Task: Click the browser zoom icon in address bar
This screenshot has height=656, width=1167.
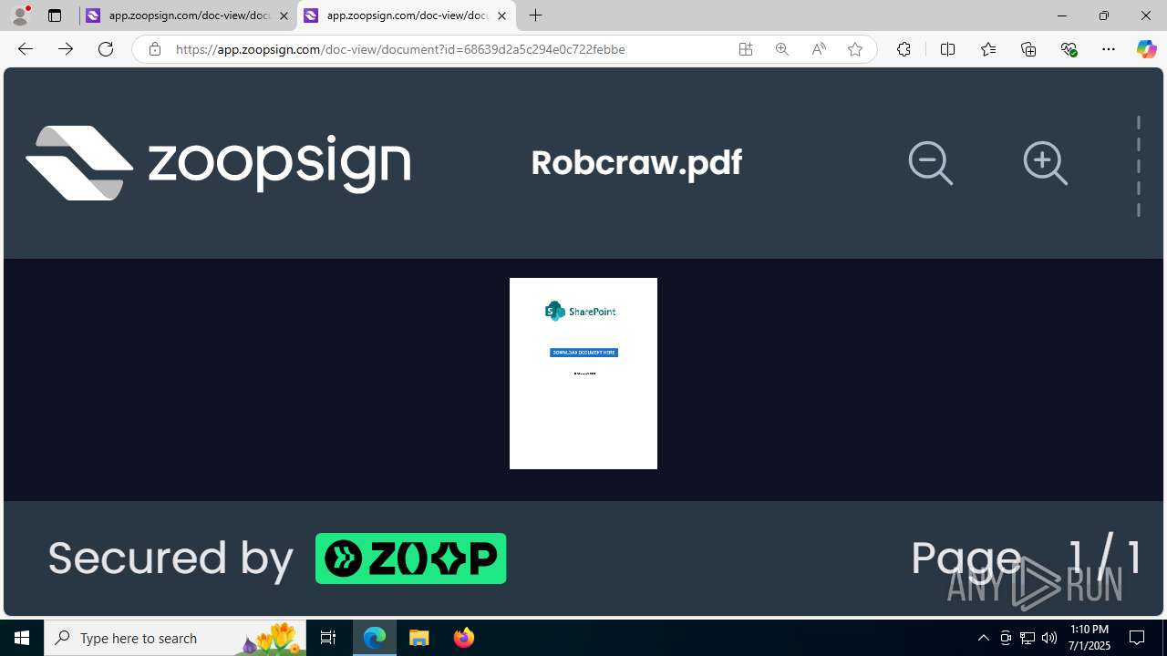Action: click(782, 49)
